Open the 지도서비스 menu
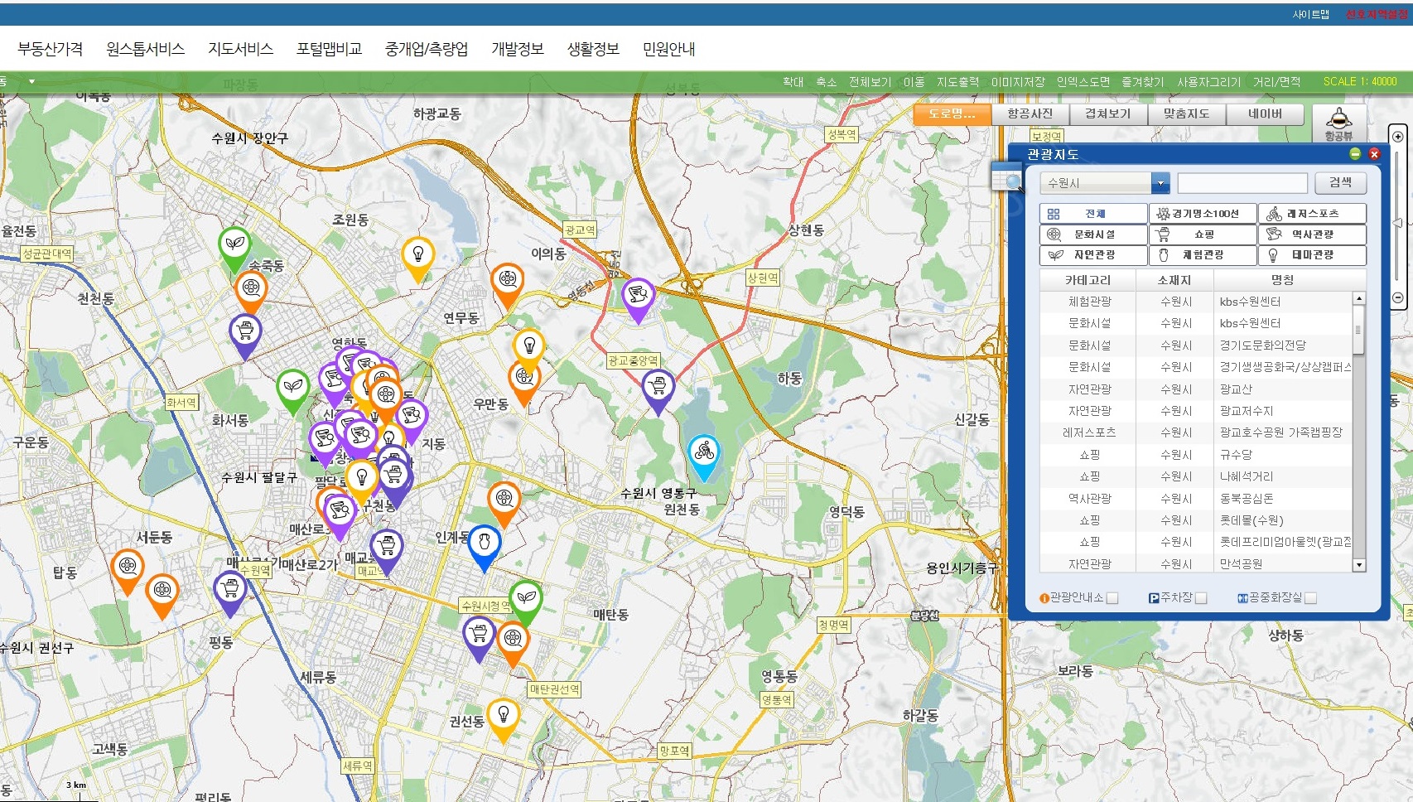The height and width of the screenshot is (802, 1413). click(240, 49)
